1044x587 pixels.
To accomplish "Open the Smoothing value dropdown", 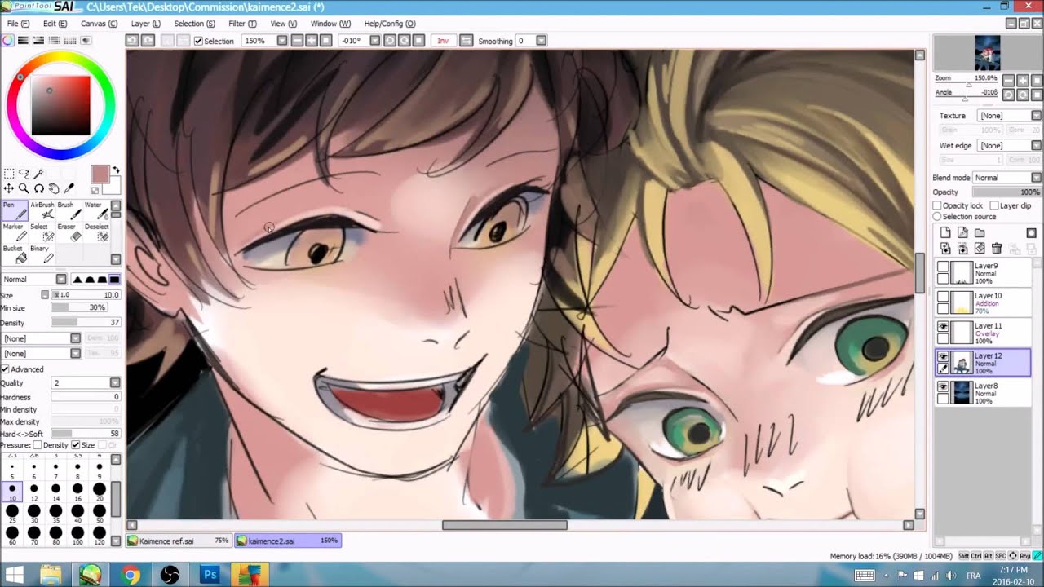I will click(x=542, y=40).
